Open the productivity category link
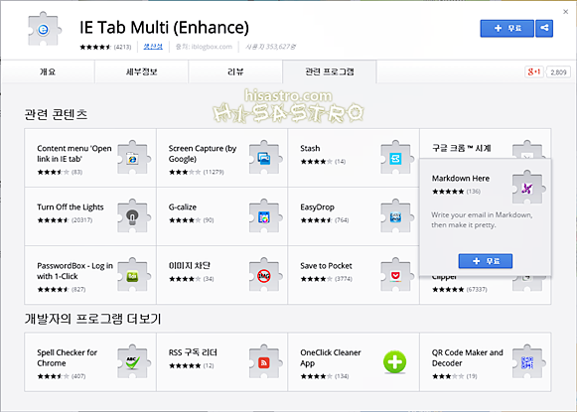 click(153, 47)
